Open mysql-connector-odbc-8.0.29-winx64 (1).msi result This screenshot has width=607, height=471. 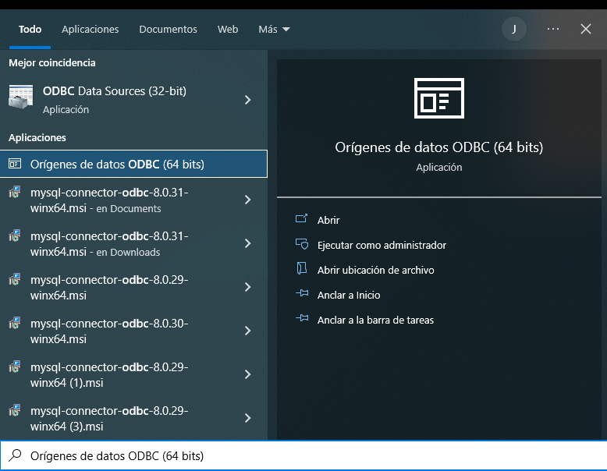[133, 374]
